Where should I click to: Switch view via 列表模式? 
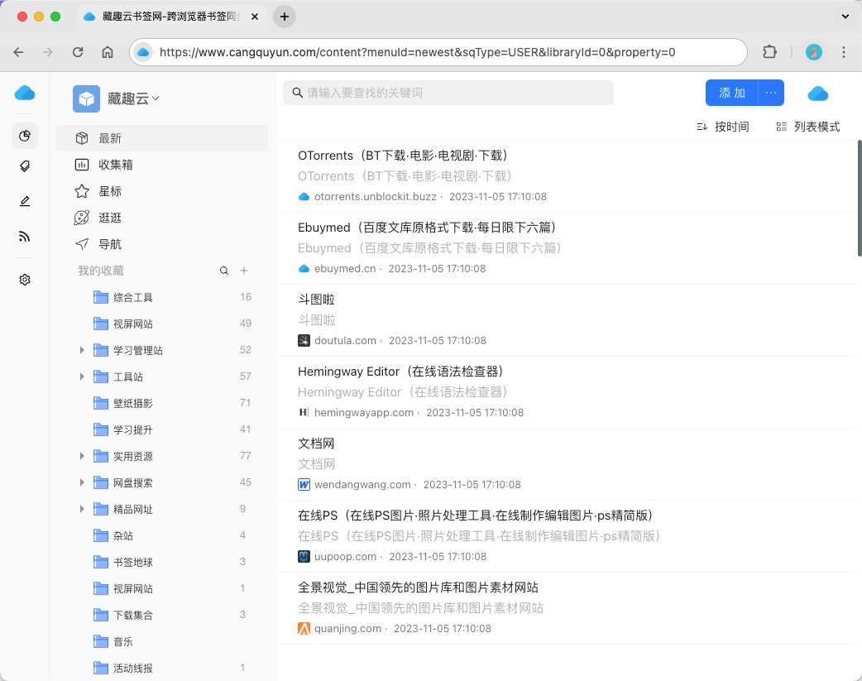[x=808, y=127]
